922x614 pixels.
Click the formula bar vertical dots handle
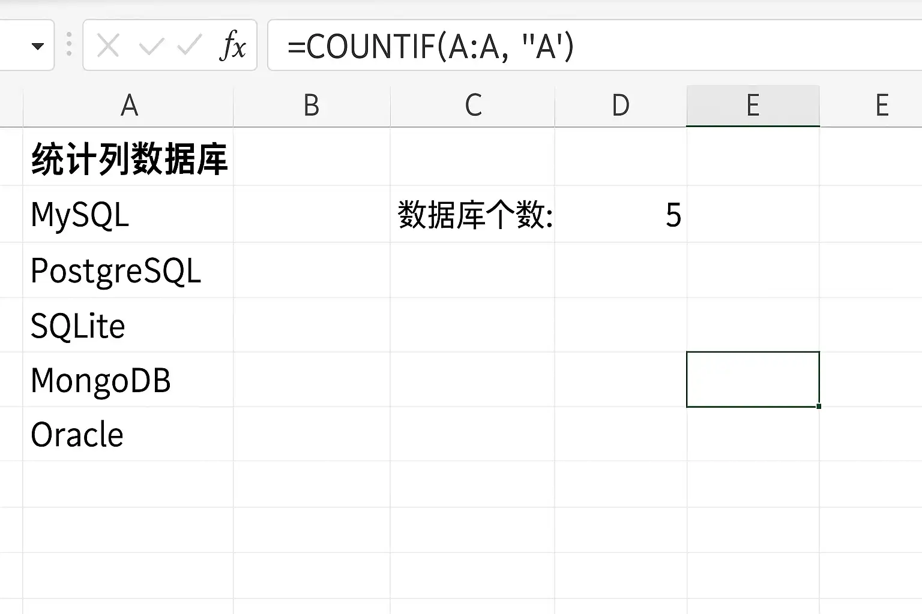point(69,45)
